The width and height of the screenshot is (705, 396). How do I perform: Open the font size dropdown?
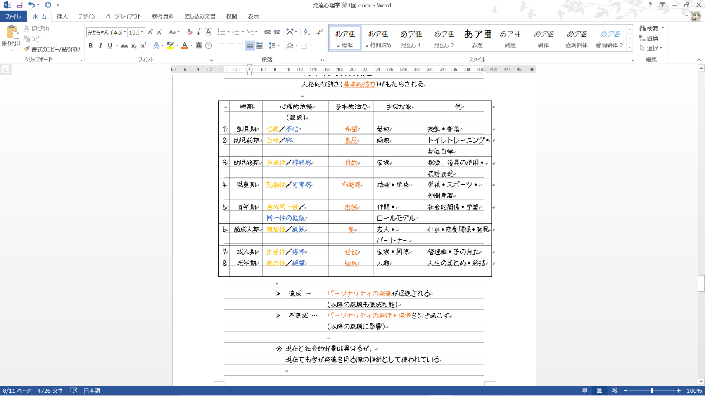[x=142, y=32]
